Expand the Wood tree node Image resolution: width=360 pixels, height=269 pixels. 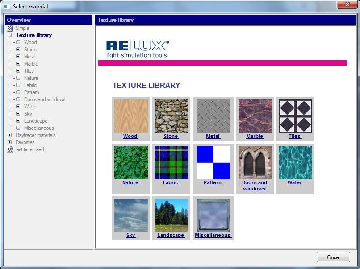(18, 42)
